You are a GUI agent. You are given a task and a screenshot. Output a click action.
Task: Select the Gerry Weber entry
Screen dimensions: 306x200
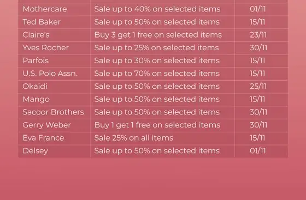pos(46,125)
